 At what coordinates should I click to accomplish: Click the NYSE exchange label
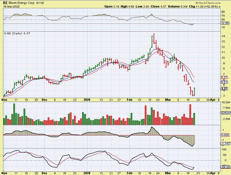(40, 3)
